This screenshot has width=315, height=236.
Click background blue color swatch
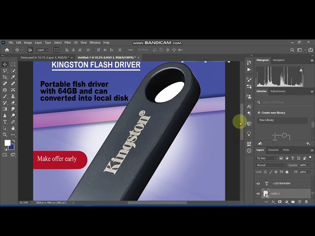coord(11,148)
